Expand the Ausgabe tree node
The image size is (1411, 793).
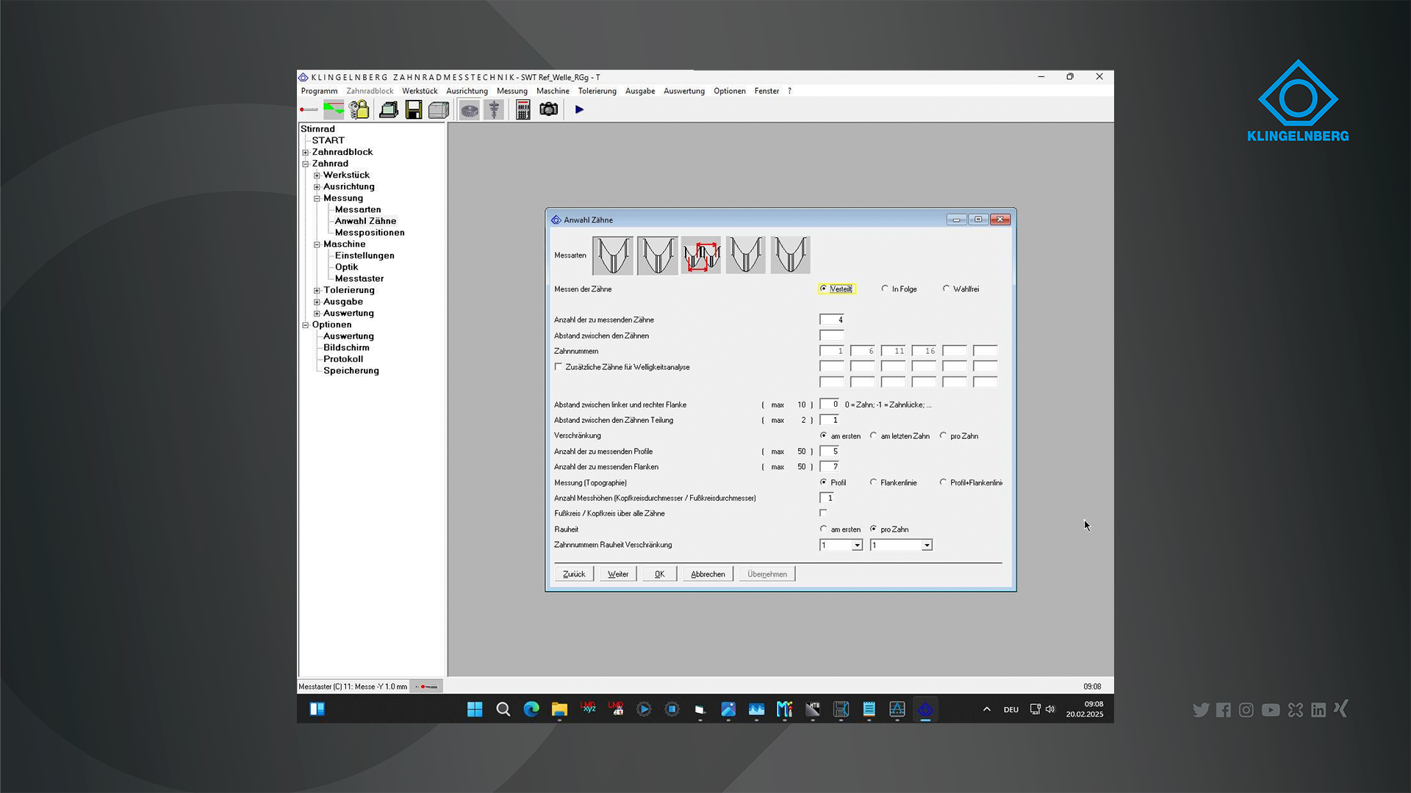[317, 302]
